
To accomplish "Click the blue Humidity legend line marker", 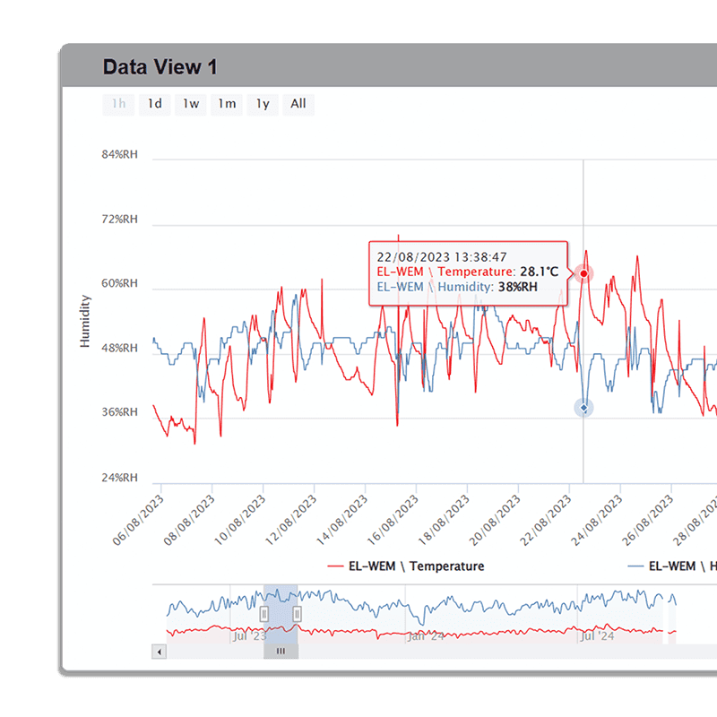I will (638, 566).
